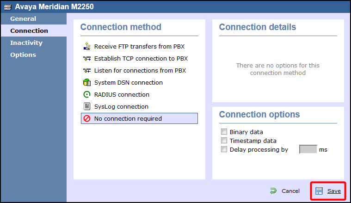
Task: Click the delay milliseconds input field
Action: pyautogui.click(x=308, y=149)
